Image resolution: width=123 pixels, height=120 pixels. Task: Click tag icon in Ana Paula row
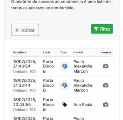tap(65, 105)
